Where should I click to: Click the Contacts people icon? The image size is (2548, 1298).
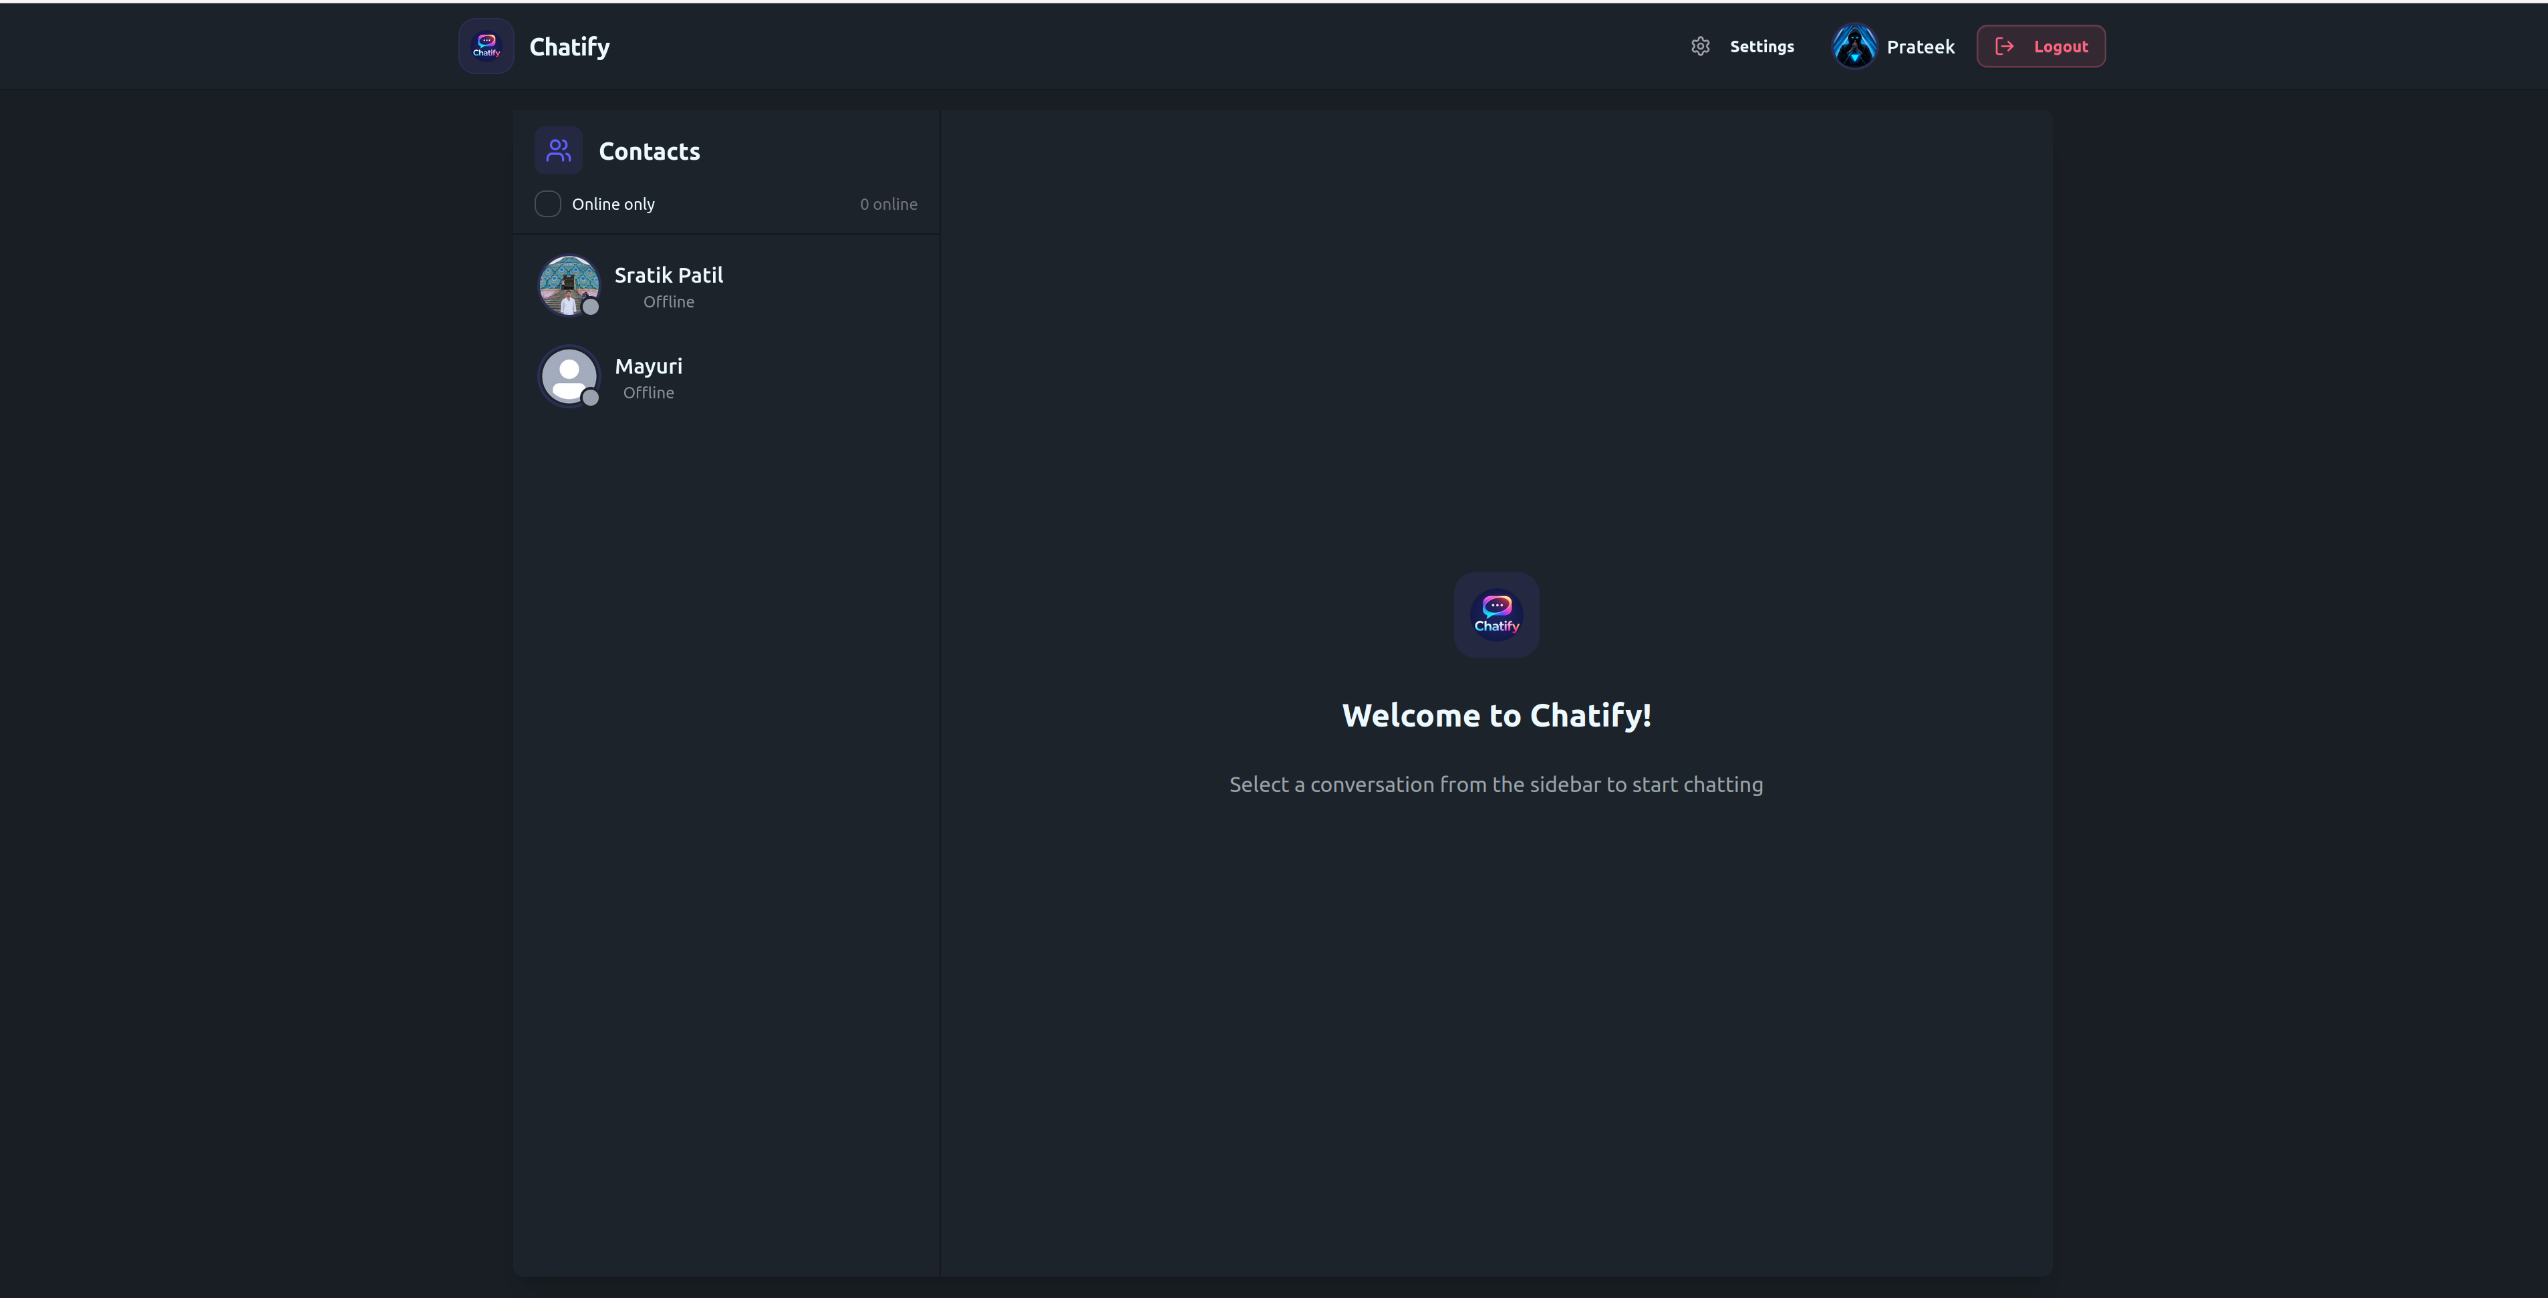[559, 150]
